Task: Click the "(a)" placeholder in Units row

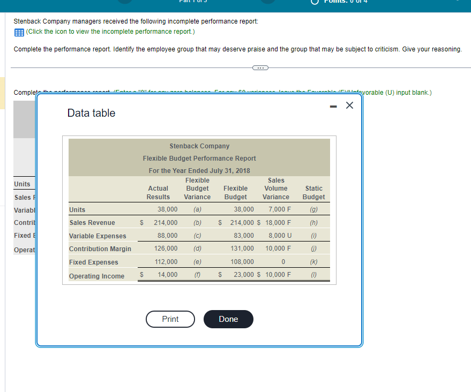Action: coord(197,209)
